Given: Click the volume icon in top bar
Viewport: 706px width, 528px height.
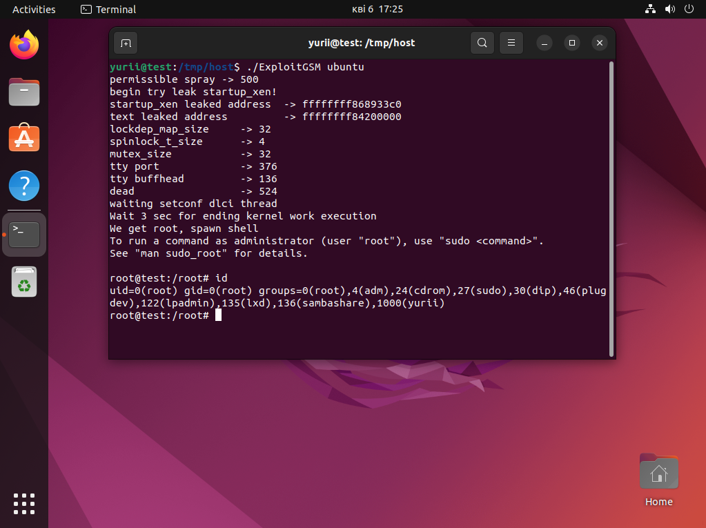Looking at the screenshot, I should (x=669, y=9).
